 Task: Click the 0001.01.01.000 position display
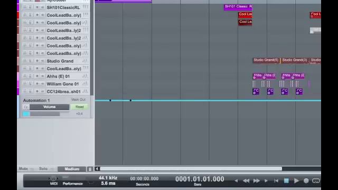(200, 179)
